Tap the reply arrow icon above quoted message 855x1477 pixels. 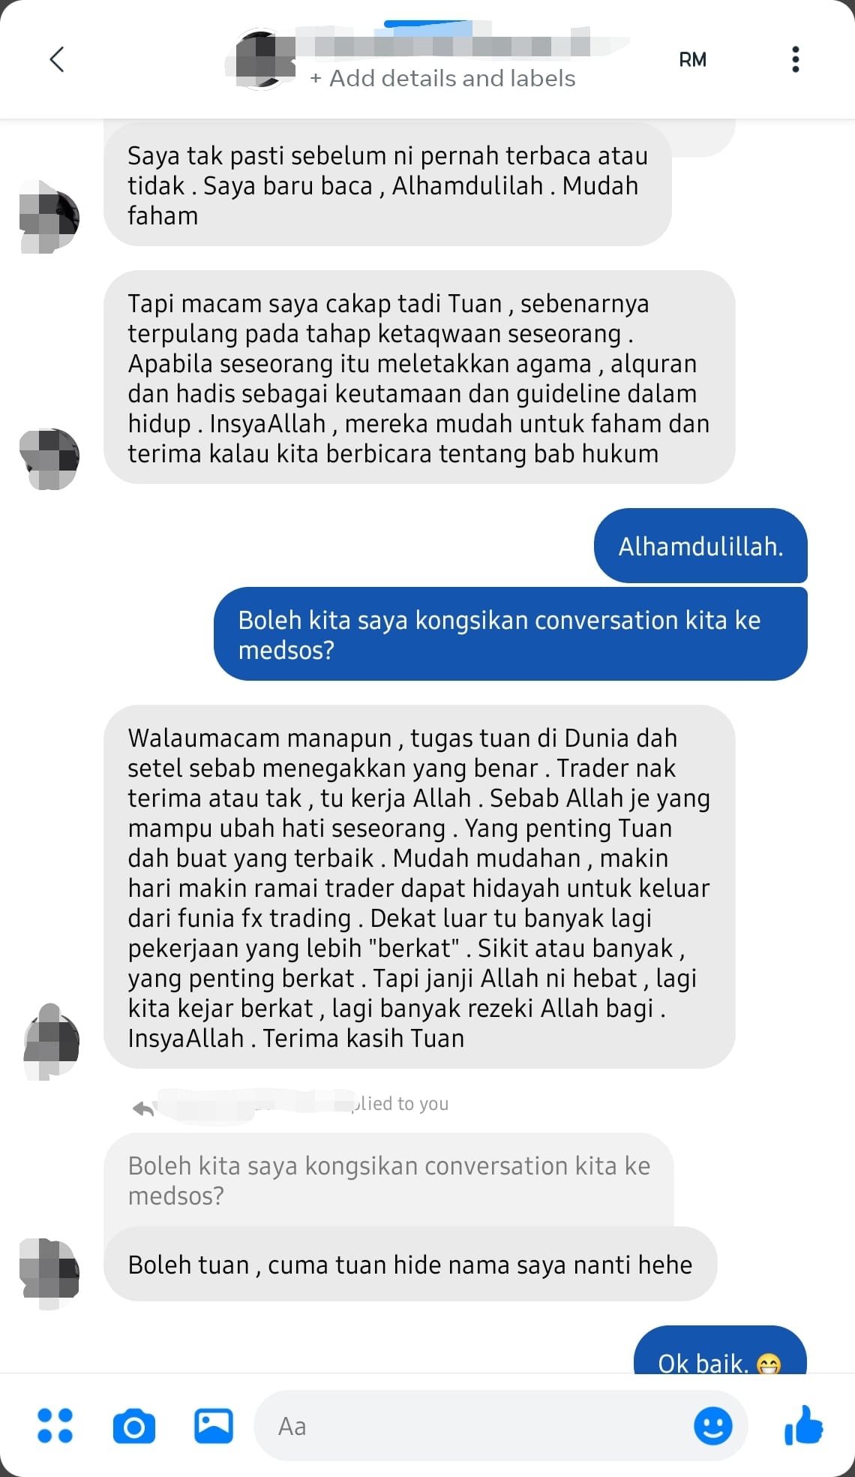(x=143, y=1108)
